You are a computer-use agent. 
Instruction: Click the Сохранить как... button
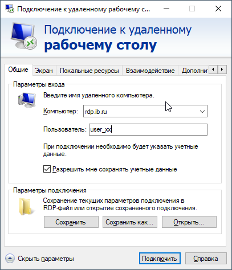(130, 222)
